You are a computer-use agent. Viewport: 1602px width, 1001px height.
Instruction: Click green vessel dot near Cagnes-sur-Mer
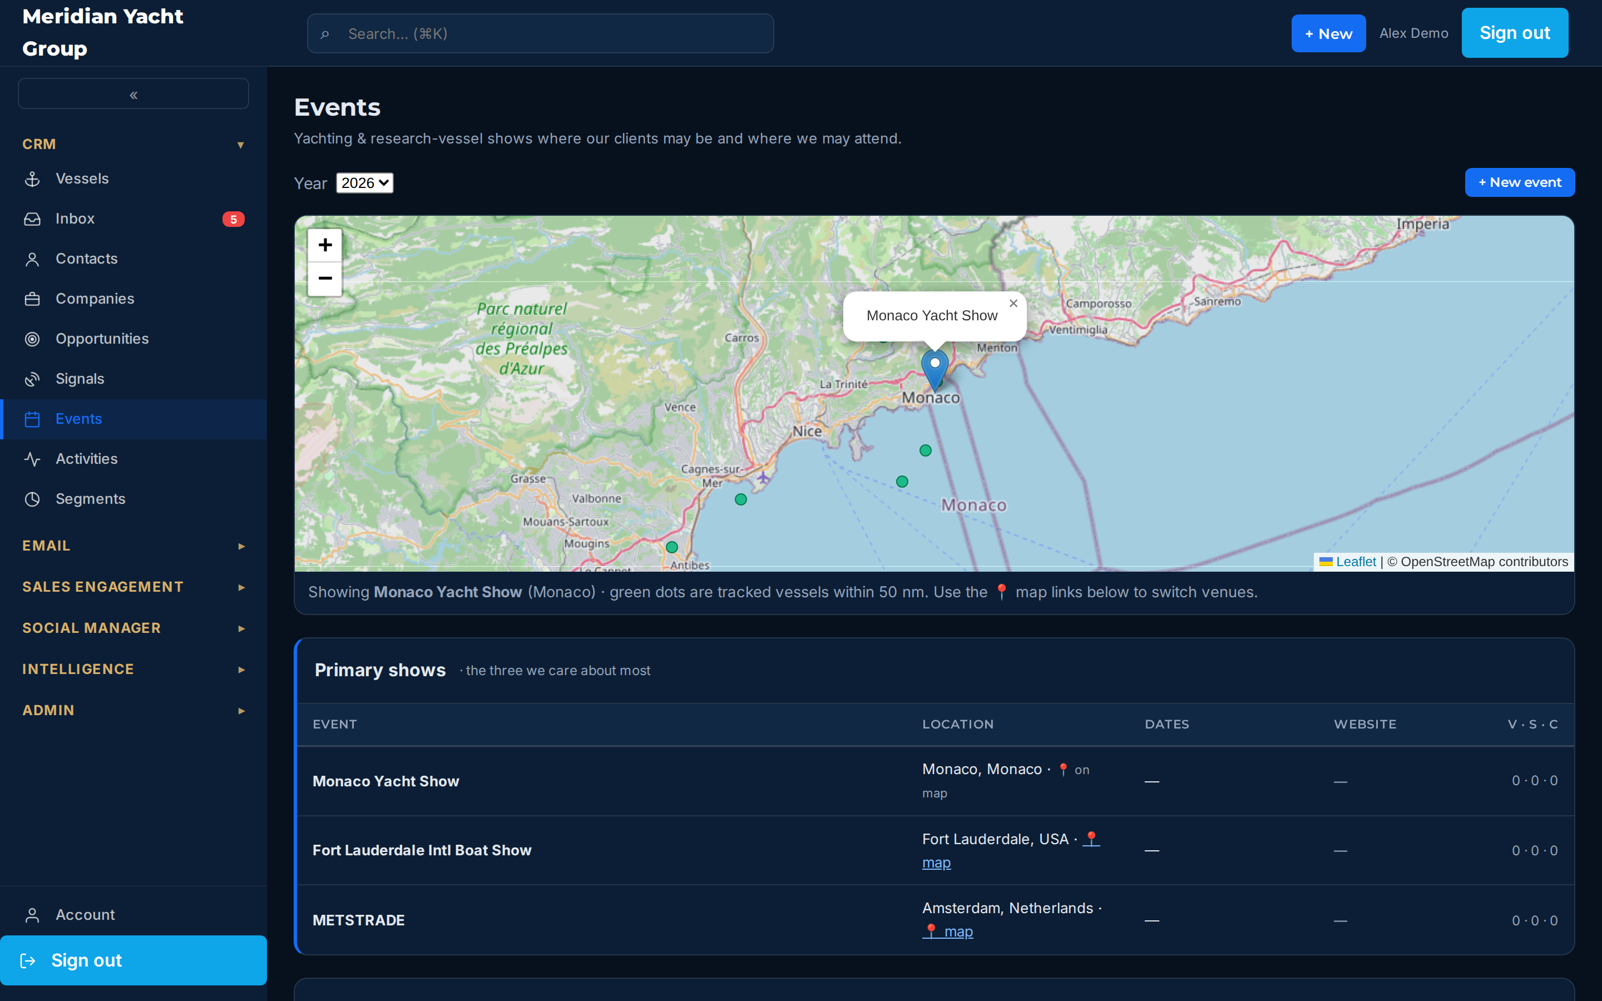[741, 500]
